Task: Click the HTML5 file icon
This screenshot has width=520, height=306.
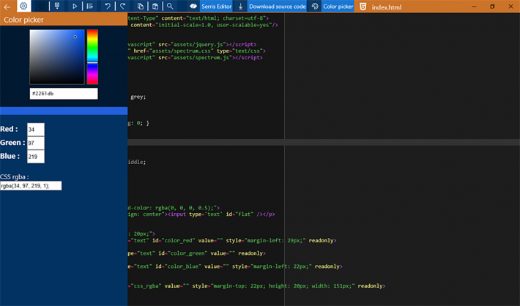Action: point(363,7)
